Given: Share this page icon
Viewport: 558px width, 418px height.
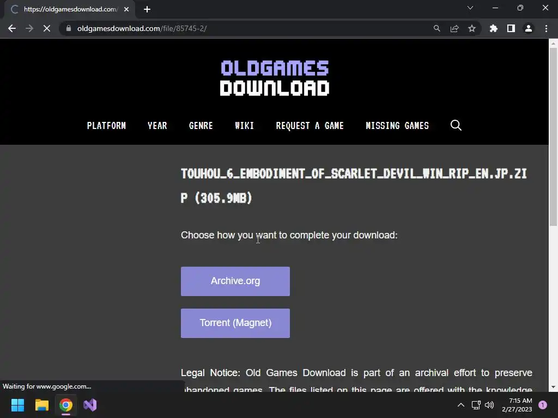Looking at the screenshot, I should [454, 28].
